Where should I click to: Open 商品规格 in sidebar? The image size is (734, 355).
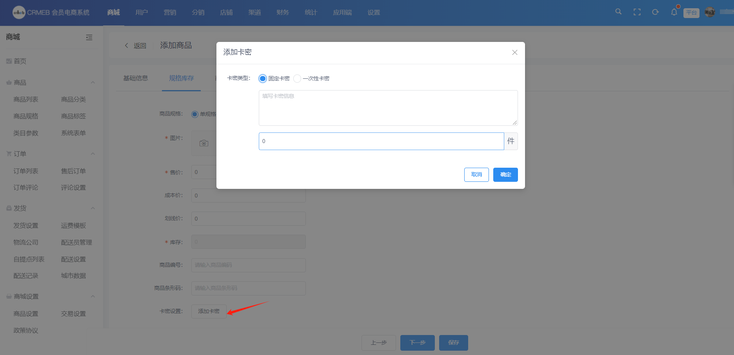point(26,116)
